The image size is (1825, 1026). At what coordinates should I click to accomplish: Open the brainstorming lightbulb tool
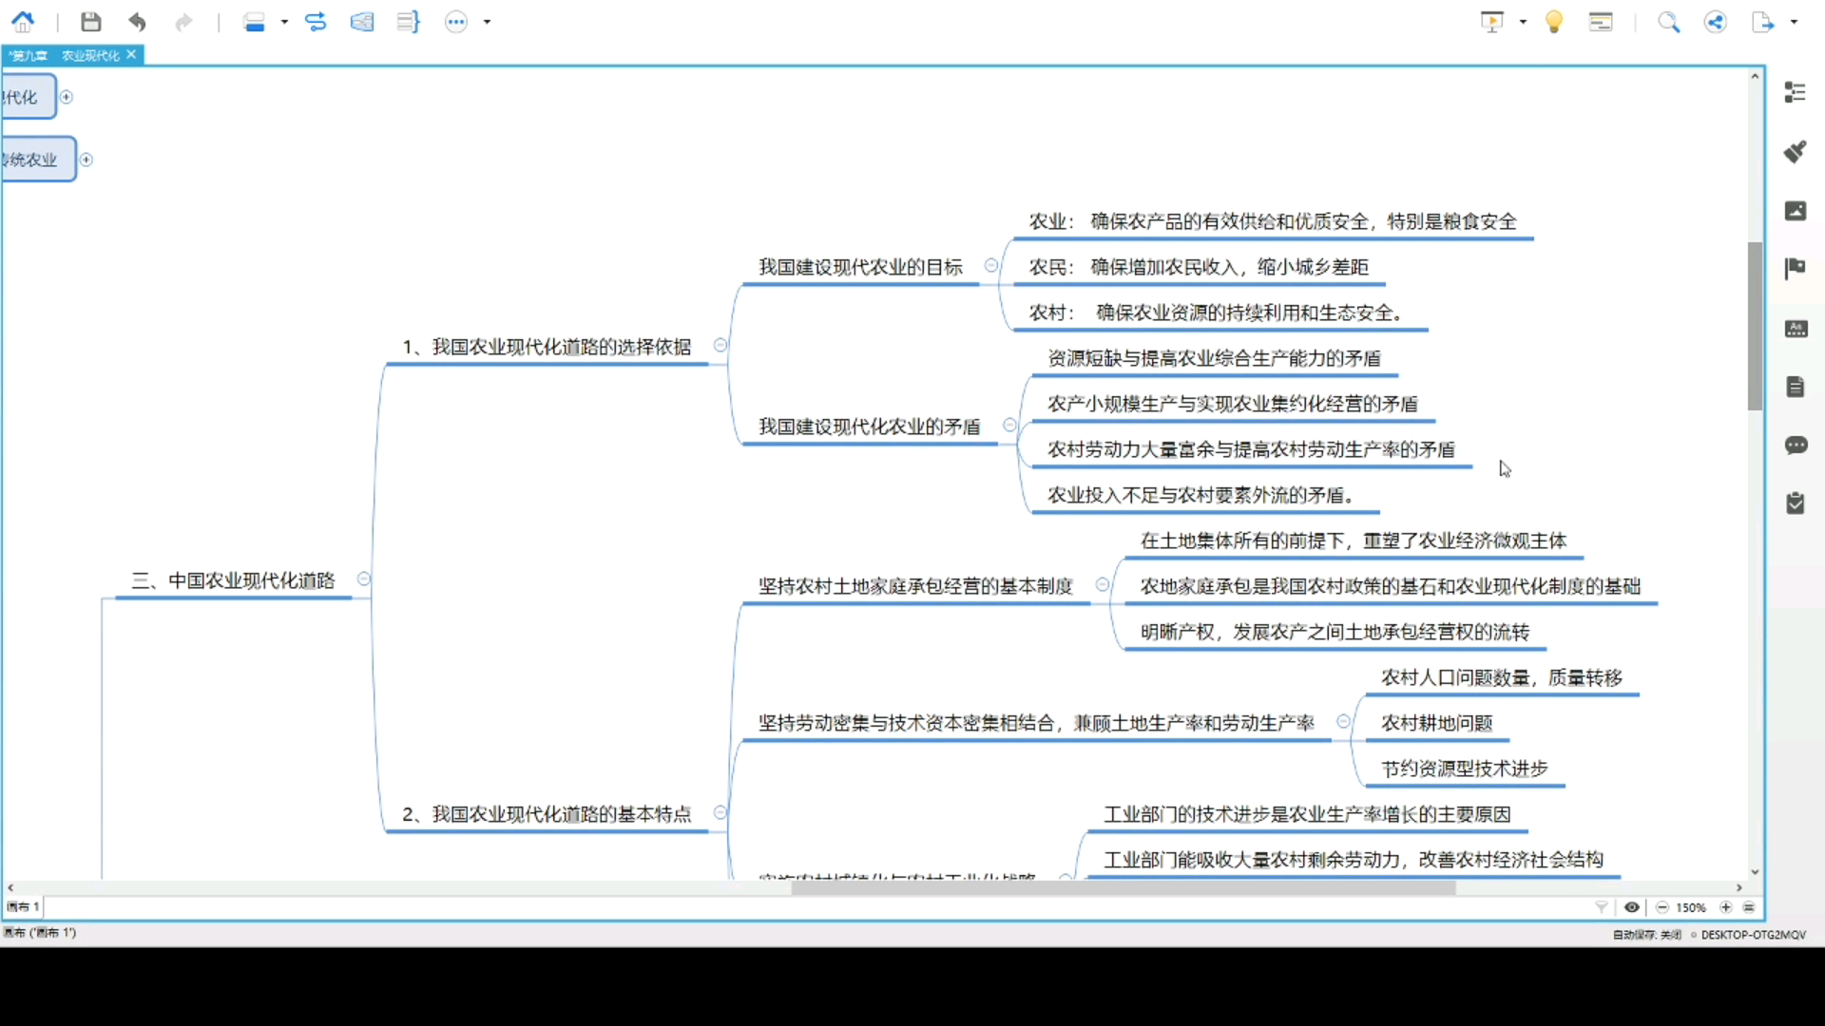[1554, 21]
